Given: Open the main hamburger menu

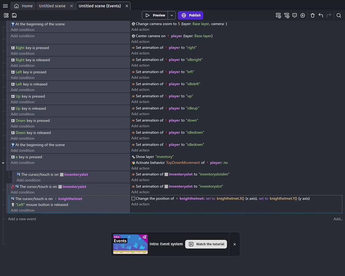Looking at the screenshot, I should (5, 5).
